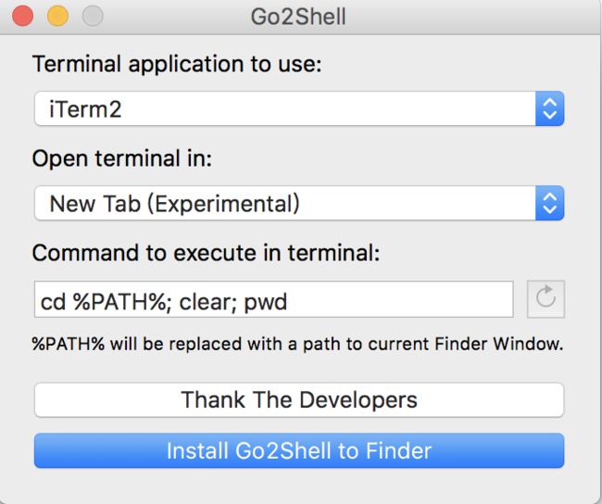Focus the command to execute input field
Viewport: 602px width, 504px height.
tap(274, 299)
